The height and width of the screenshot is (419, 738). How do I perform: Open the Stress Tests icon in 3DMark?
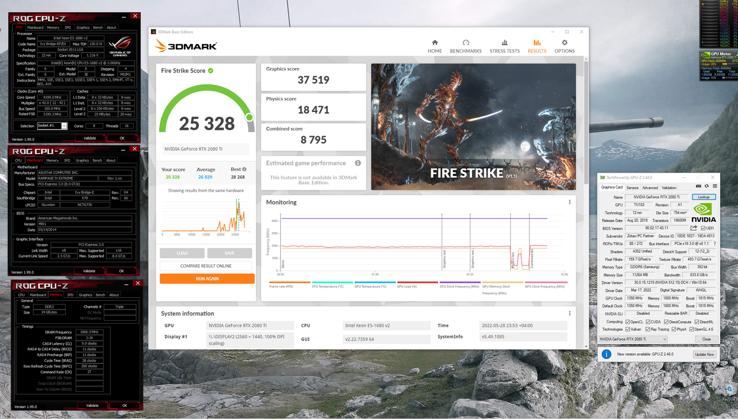[504, 43]
